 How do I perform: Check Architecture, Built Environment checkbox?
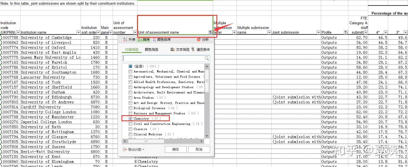tap(130, 93)
